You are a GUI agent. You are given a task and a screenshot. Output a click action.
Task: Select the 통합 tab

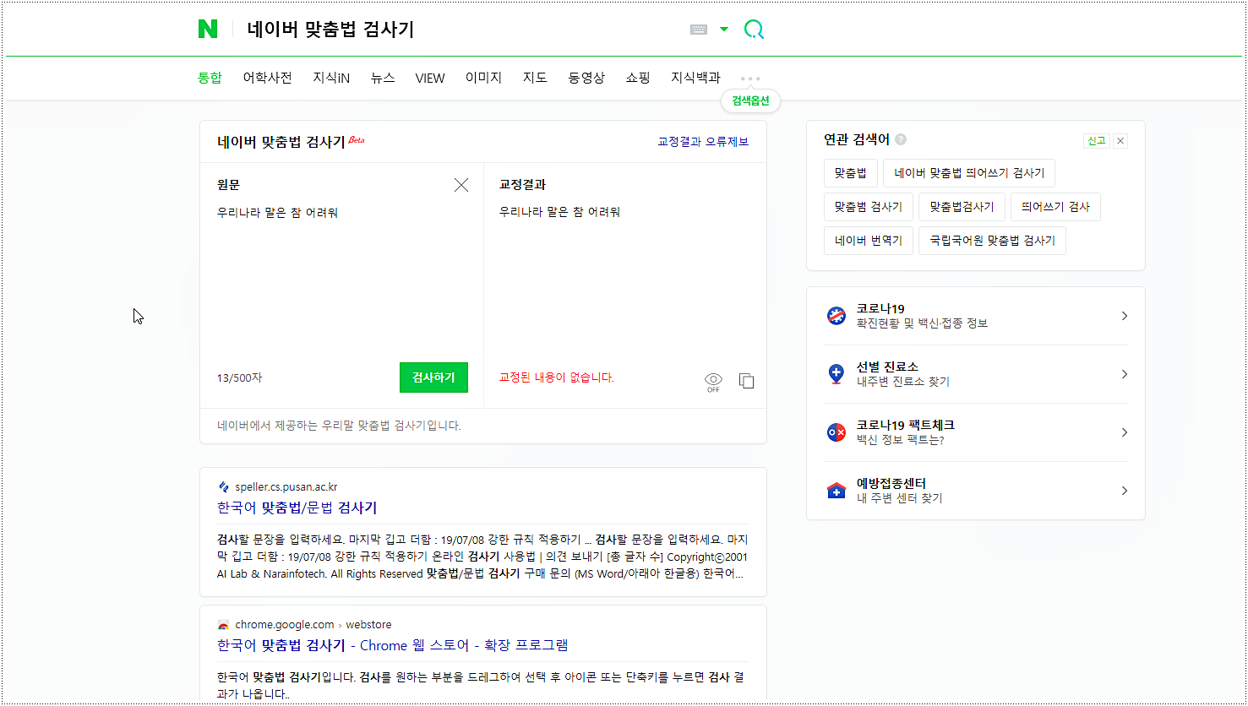click(210, 78)
